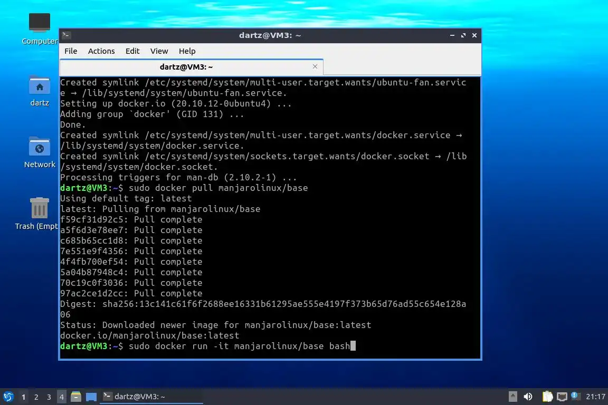The image size is (608, 405).
Task: Open the Edit menu
Action: 132,51
